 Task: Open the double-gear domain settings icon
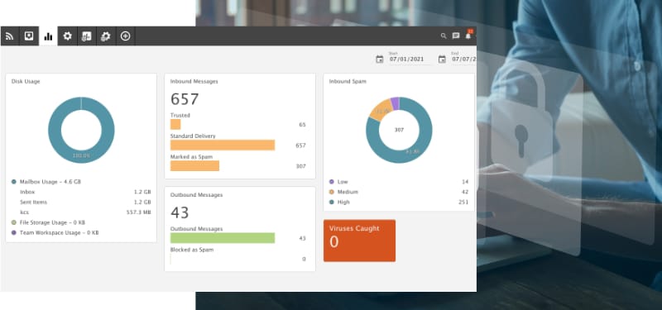click(x=106, y=36)
